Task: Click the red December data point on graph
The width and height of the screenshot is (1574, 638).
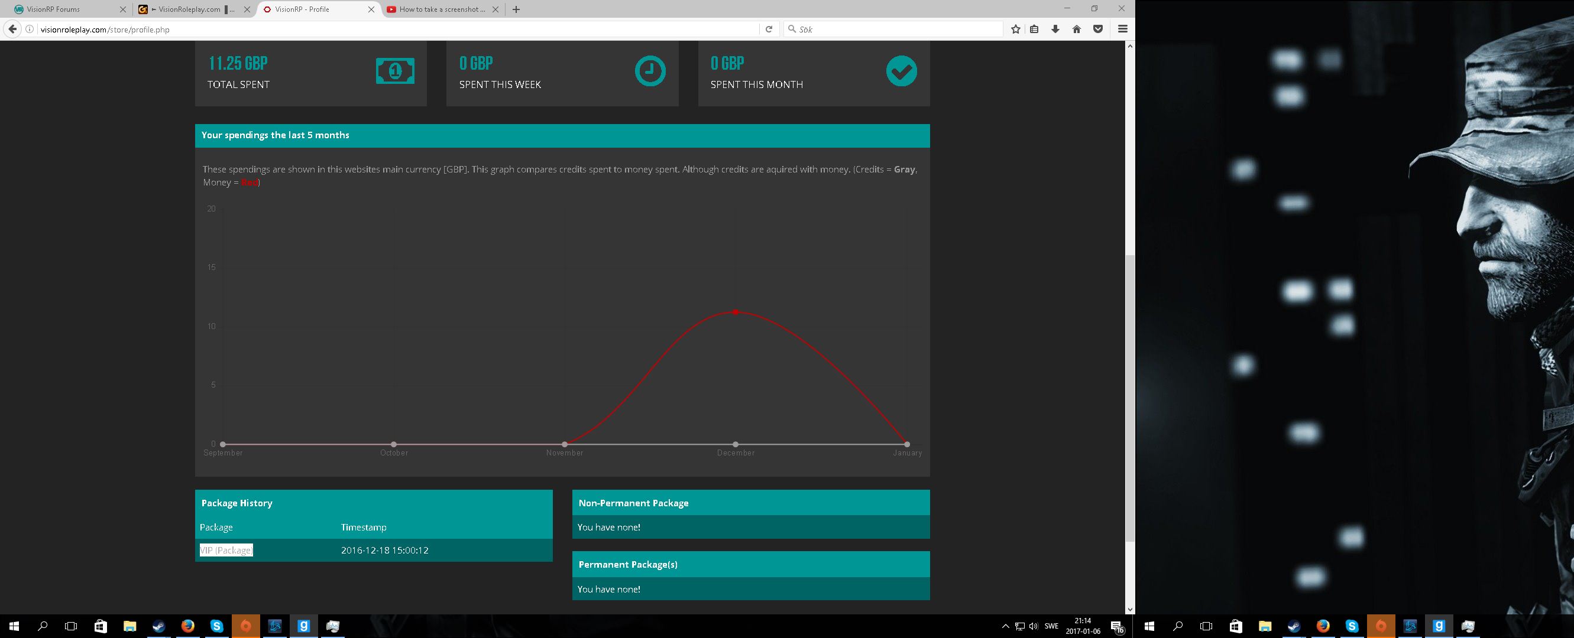Action: [736, 312]
